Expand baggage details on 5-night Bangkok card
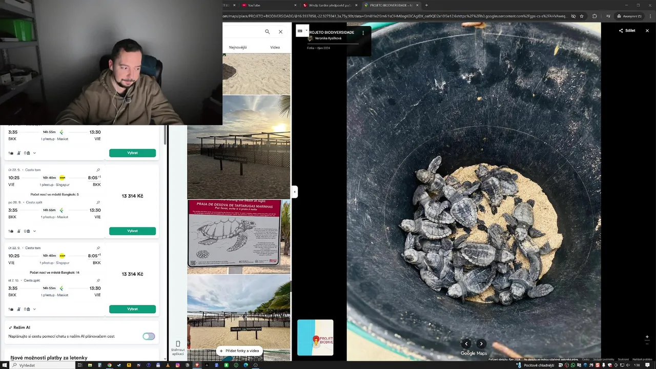The image size is (656, 369). 34,231
